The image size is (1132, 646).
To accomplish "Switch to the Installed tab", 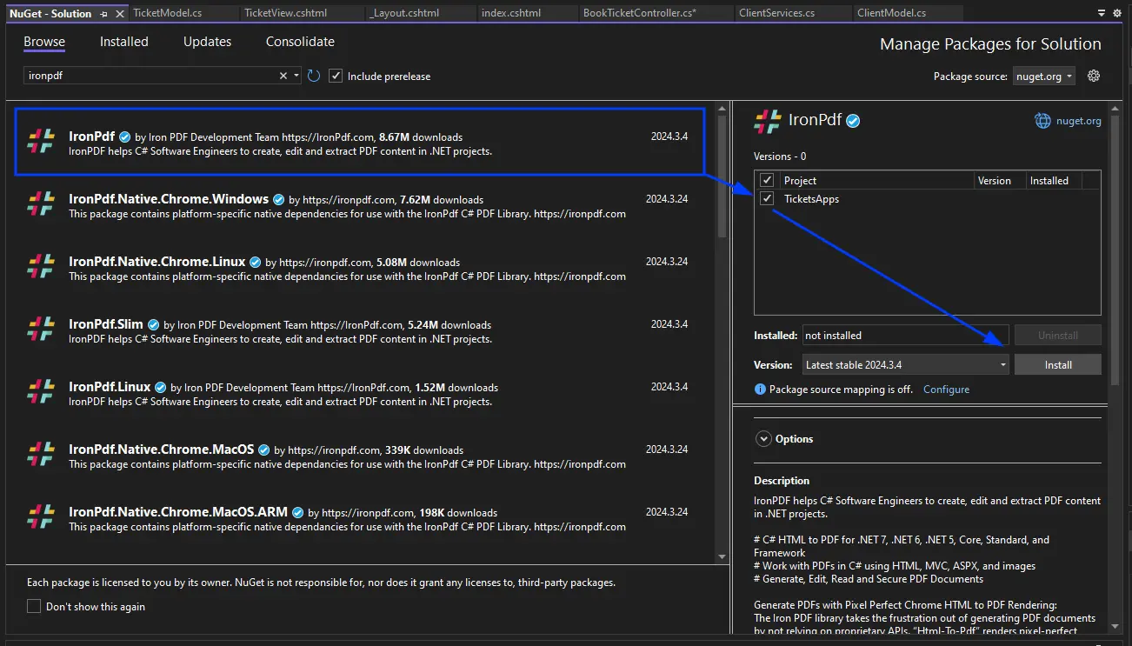I will click(x=124, y=42).
